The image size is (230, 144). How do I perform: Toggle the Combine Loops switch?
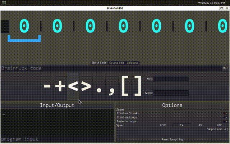[225, 117]
